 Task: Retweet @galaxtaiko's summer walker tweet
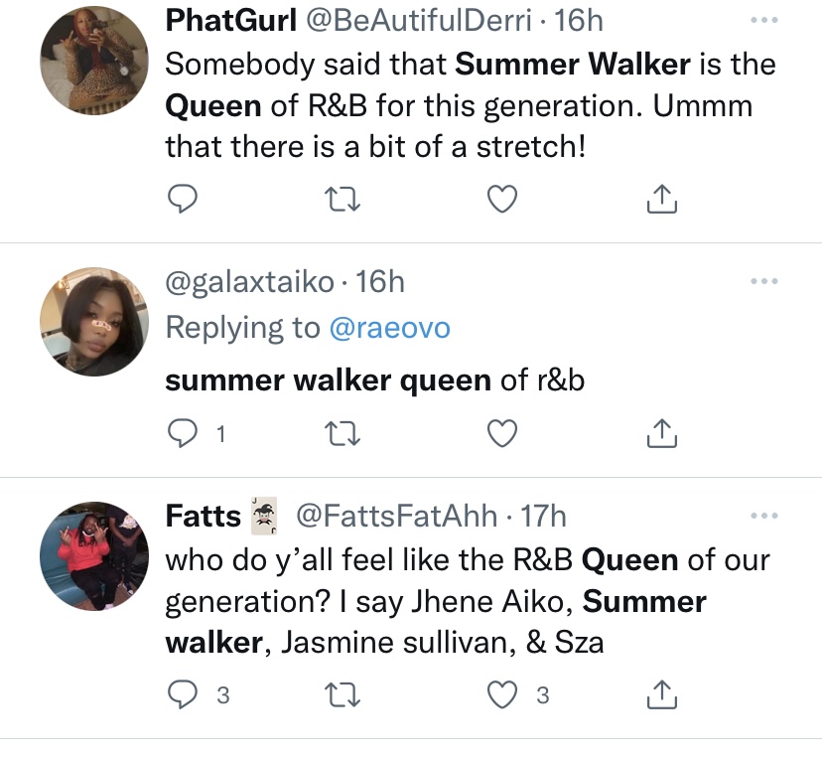[x=342, y=434]
